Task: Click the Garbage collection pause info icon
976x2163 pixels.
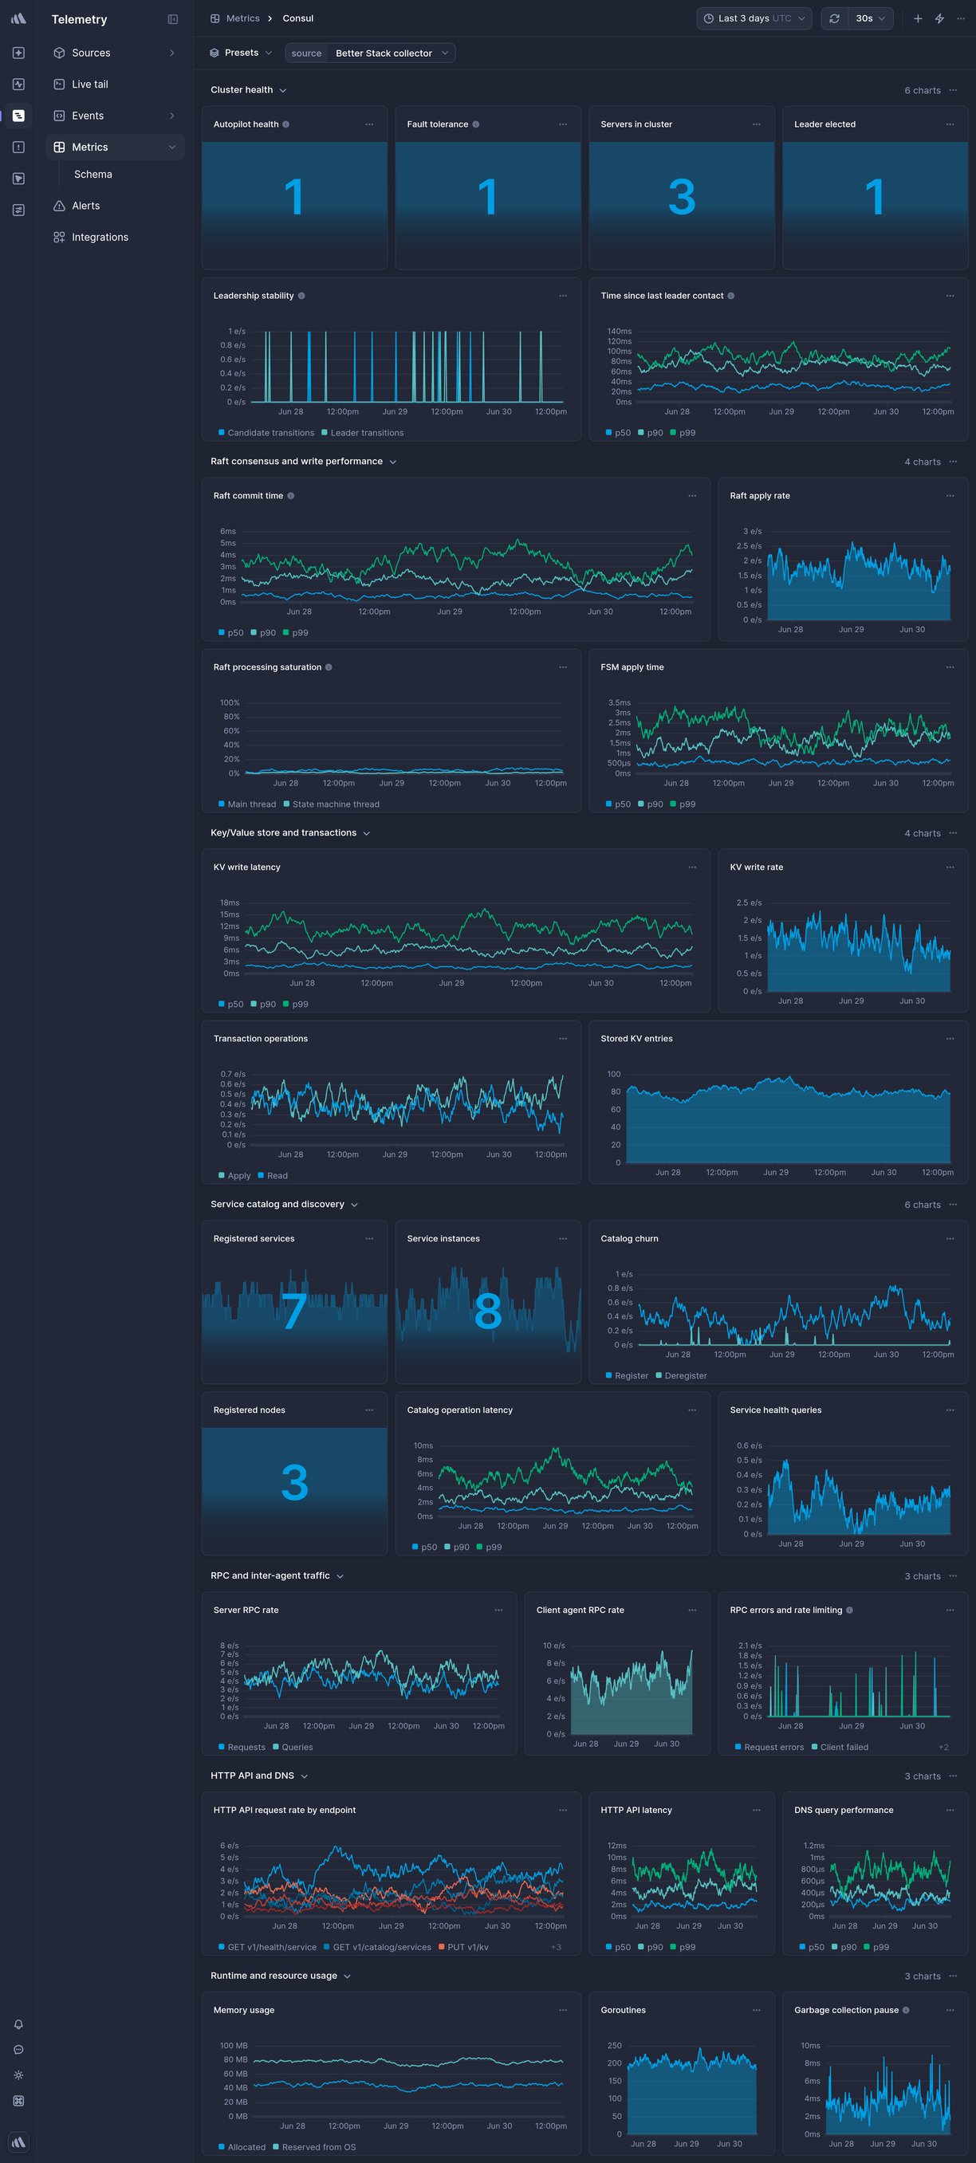Action: pyautogui.click(x=906, y=2010)
